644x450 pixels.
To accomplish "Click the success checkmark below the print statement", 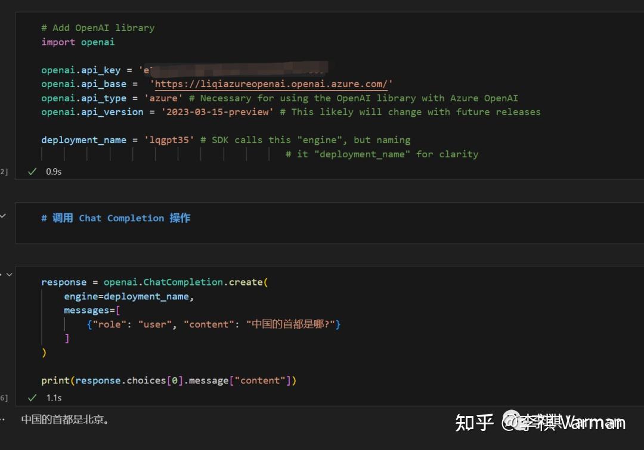I will [x=32, y=398].
